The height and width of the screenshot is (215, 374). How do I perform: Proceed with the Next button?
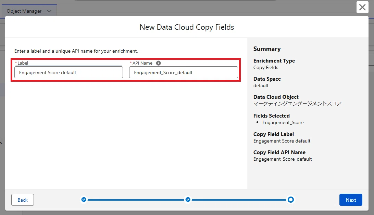point(351,200)
